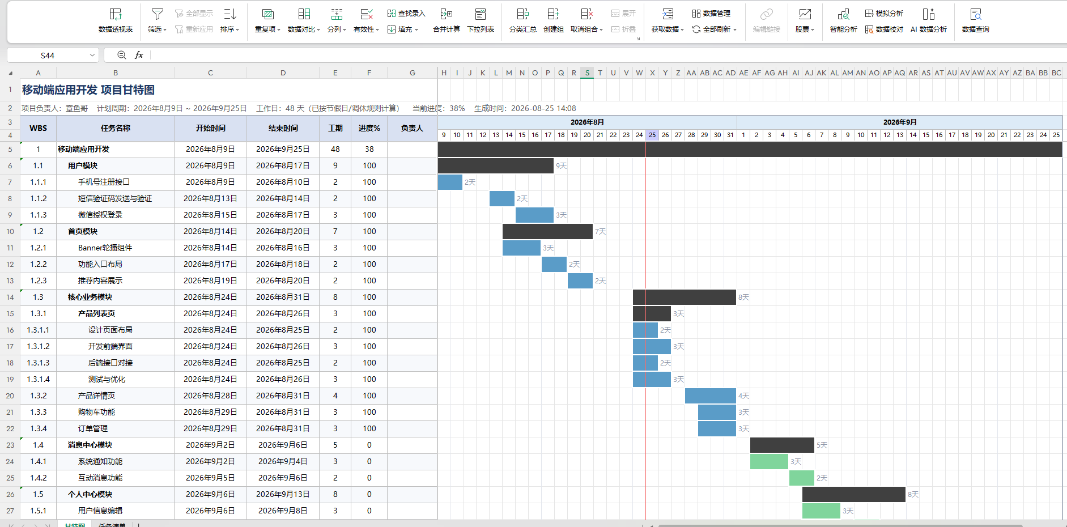Open 模拟分析 what-if analysis
The height and width of the screenshot is (527, 1067).
(884, 14)
